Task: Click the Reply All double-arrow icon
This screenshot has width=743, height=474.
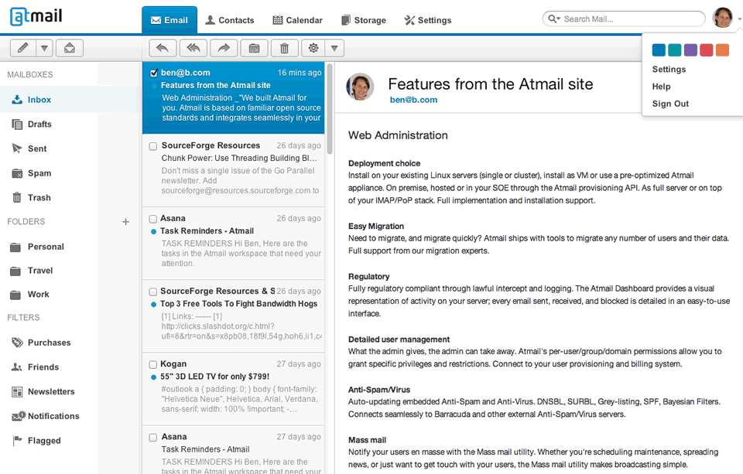Action: coord(193,48)
